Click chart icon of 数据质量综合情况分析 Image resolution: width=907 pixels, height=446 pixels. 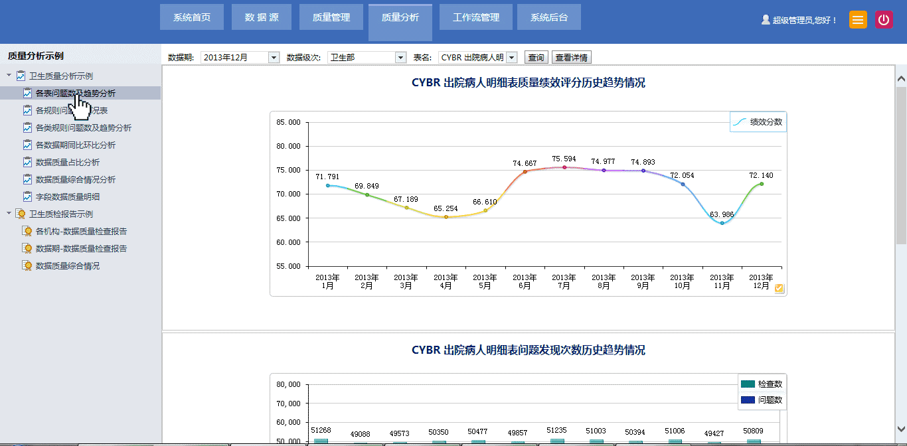pyautogui.click(x=27, y=179)
